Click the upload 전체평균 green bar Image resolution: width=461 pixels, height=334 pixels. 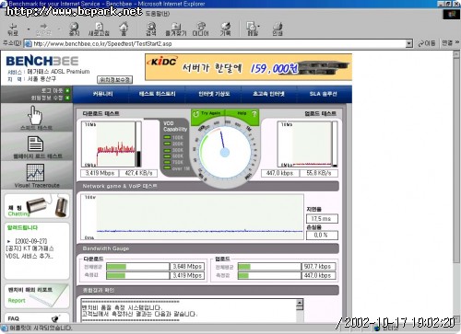coord(244,267)
